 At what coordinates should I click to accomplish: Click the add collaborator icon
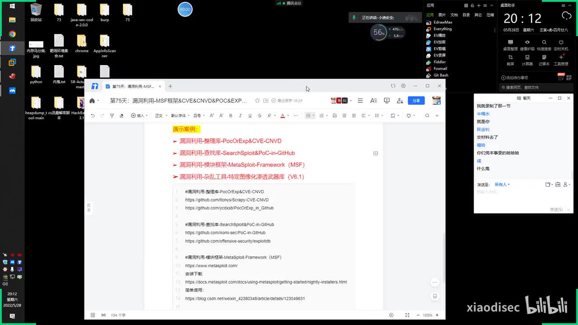[x=400, y=101]
